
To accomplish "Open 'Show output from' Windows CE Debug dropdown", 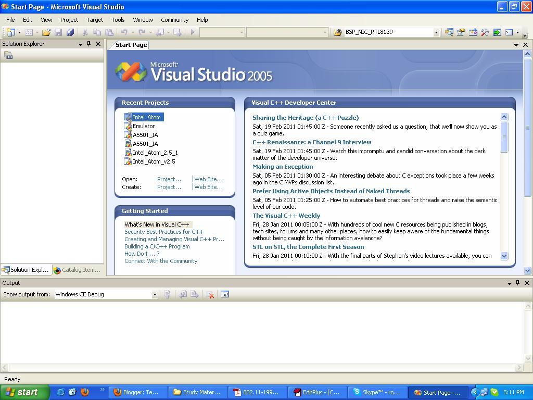I will click(x=155, y=295).
